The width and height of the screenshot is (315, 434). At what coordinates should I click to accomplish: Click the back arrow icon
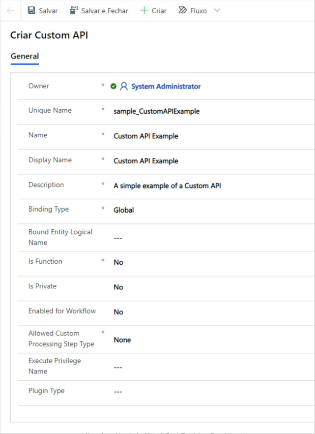click(x=9, y=10)
